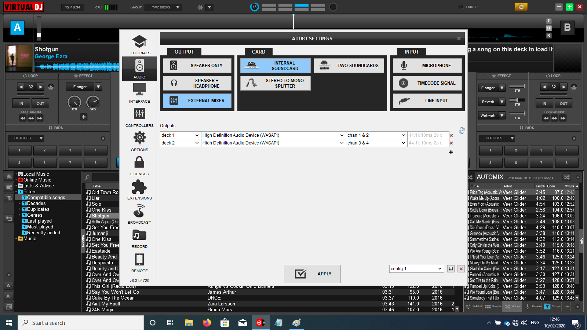Open VirtualDJ settings gear in the title bar
Image resolution: width=587 pixels, height=330 pixels.
[x=521, y=7]
